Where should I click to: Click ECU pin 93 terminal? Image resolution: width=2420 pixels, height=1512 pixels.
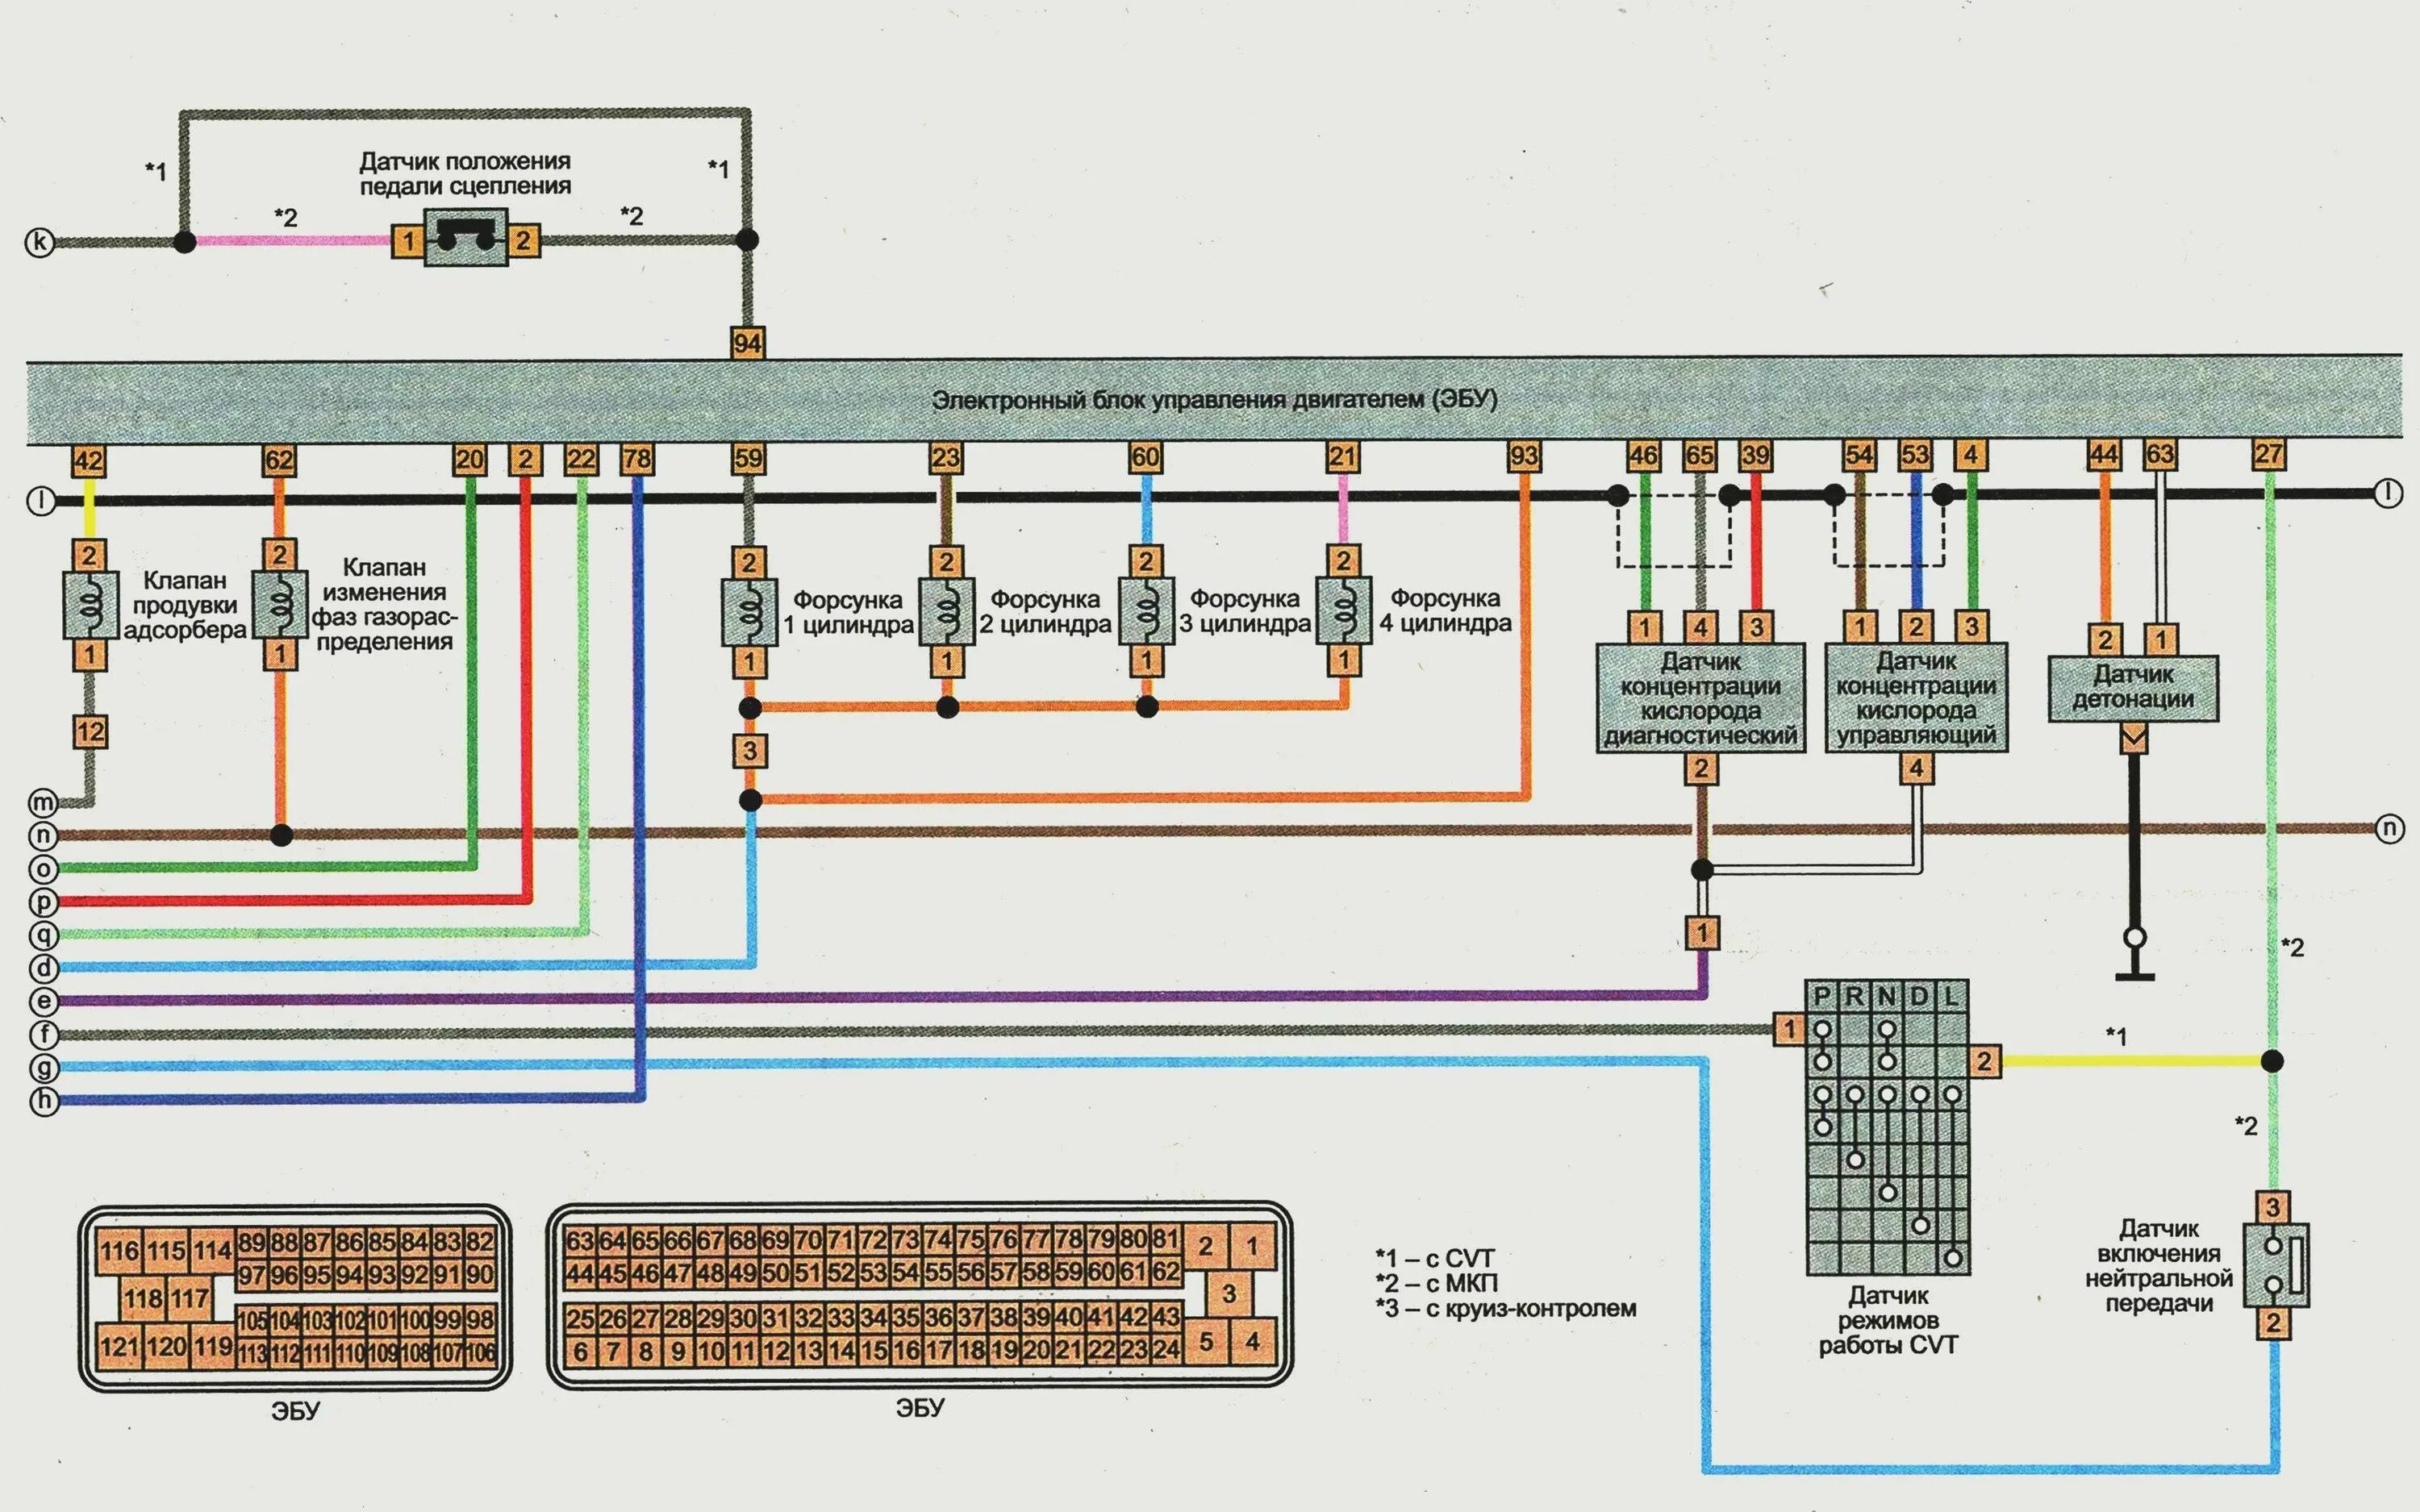[1524, 458]
